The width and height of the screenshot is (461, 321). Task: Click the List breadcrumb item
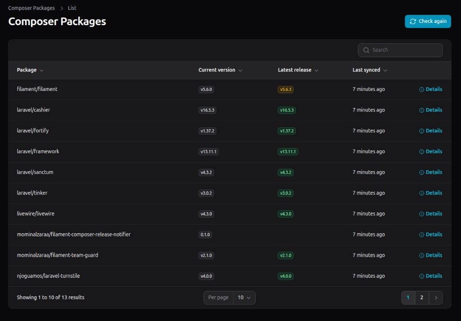click(x=72, y=8)
